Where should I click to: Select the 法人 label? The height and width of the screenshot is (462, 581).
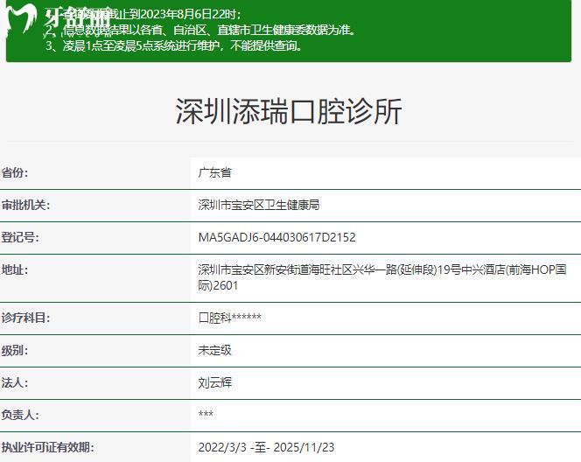pyautogui.click(x=15, y=382)
